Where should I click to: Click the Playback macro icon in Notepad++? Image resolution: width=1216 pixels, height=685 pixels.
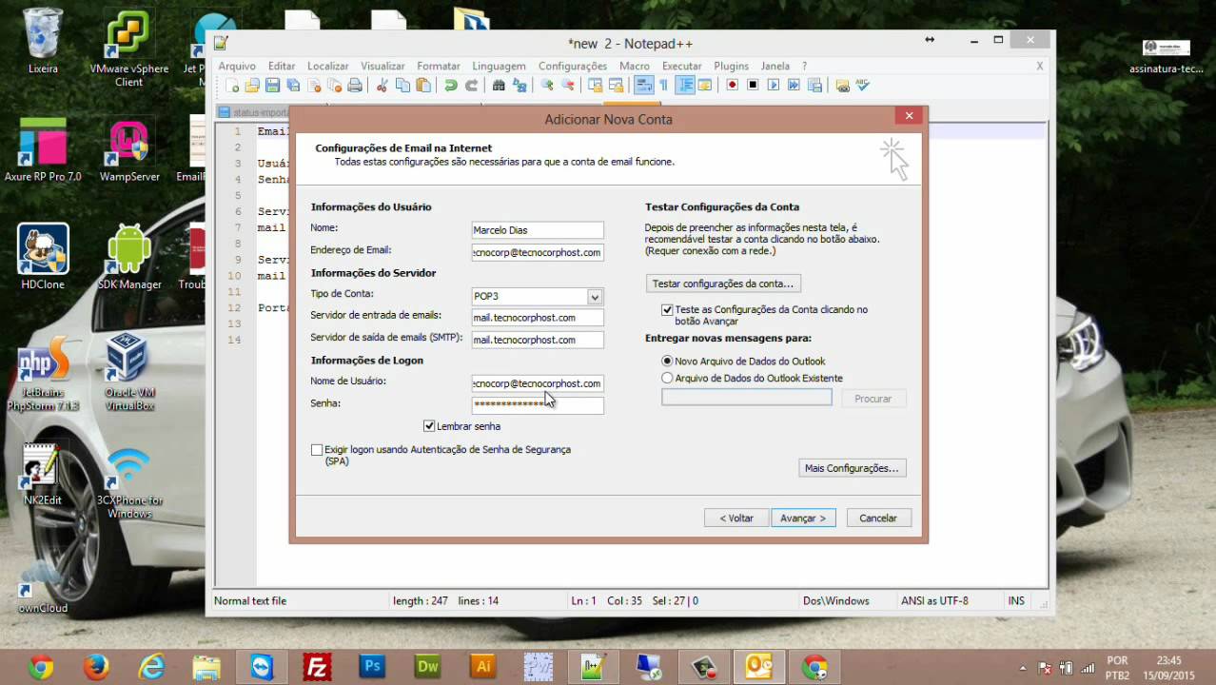774,85
